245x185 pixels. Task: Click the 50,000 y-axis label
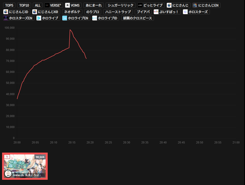[10, 83]
